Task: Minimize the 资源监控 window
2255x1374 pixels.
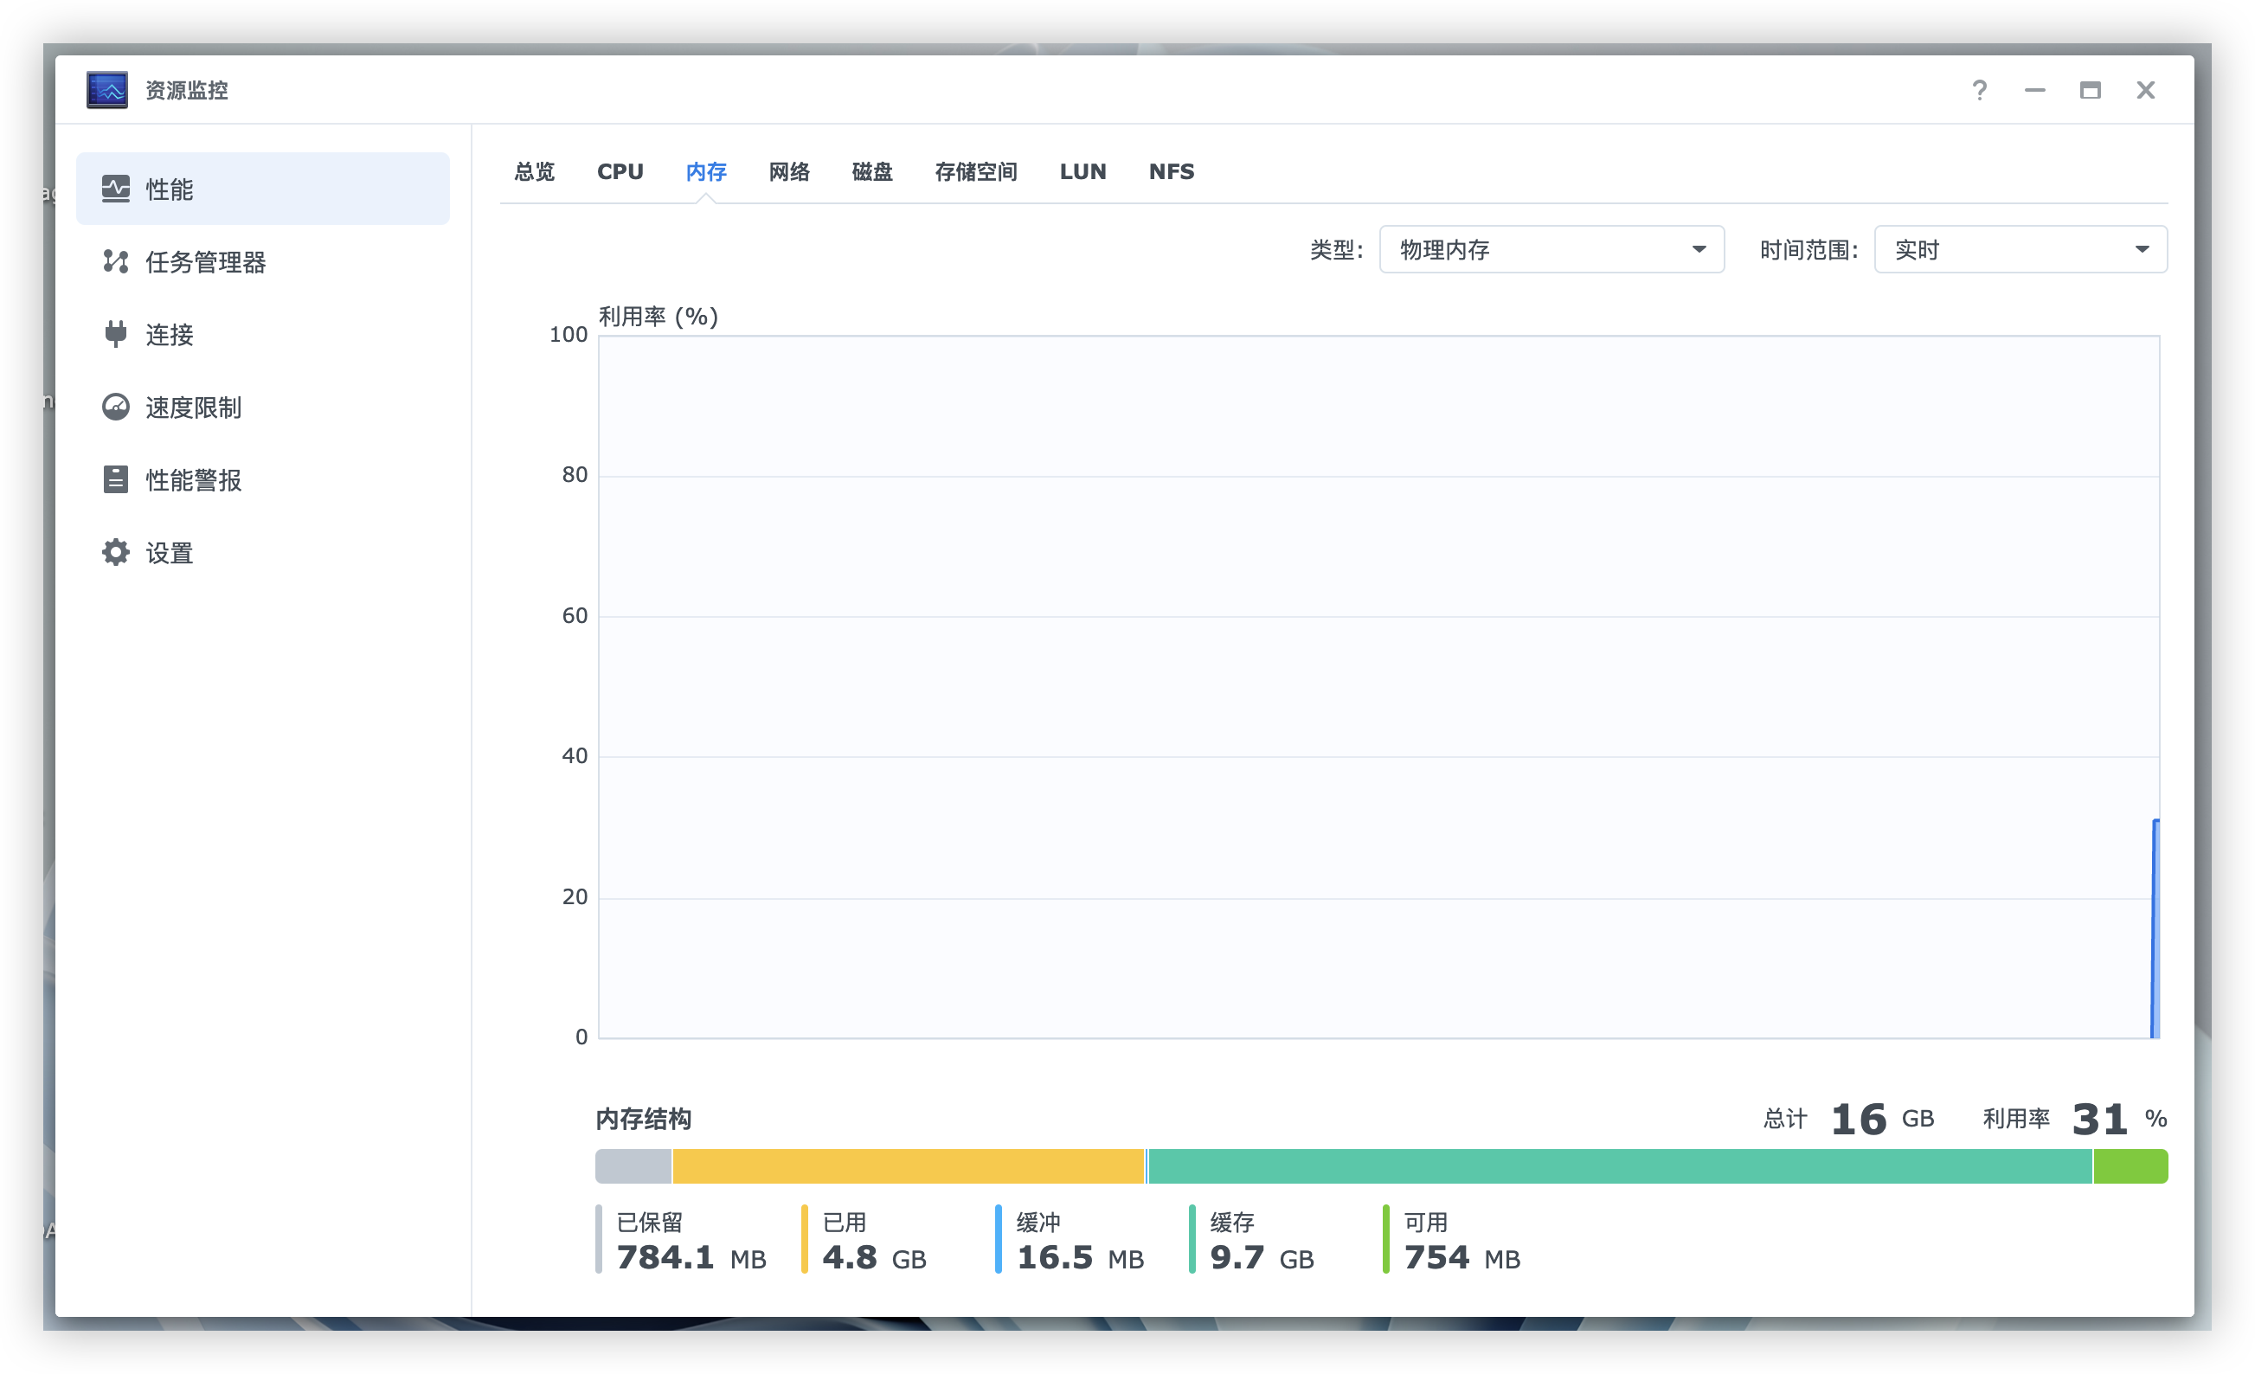Action: pyautogui.click(x=2034, y=90)
